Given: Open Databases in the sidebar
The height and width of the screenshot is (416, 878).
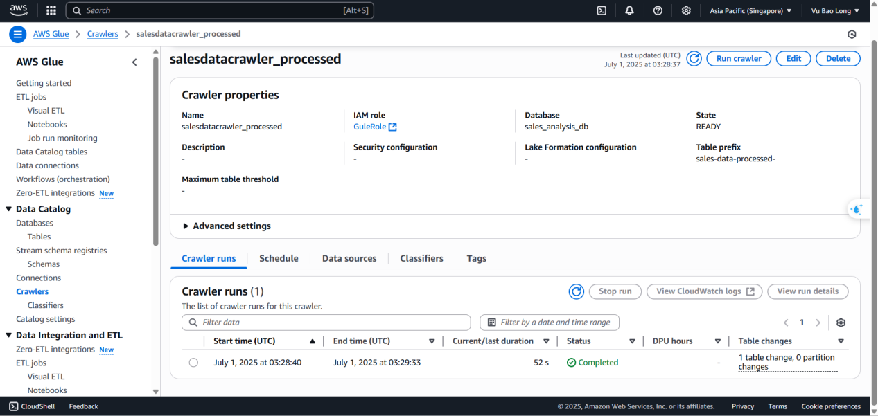Looking at the screenshot, I should [x=35, y=223].
